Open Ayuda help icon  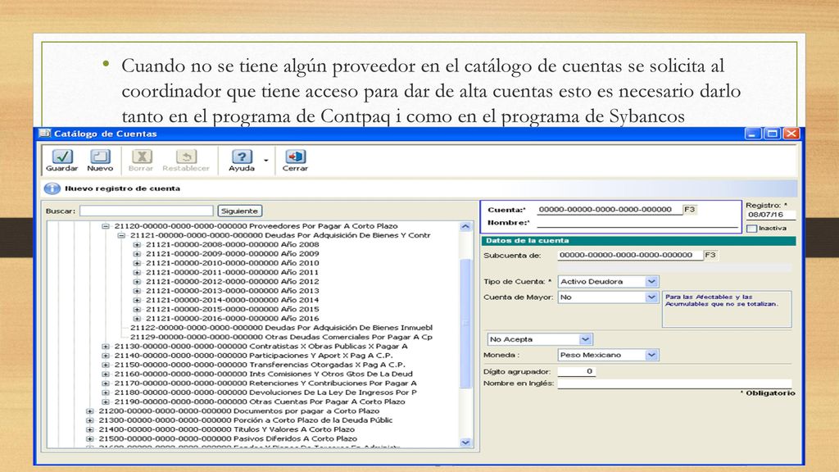click(x=242, y=157)
